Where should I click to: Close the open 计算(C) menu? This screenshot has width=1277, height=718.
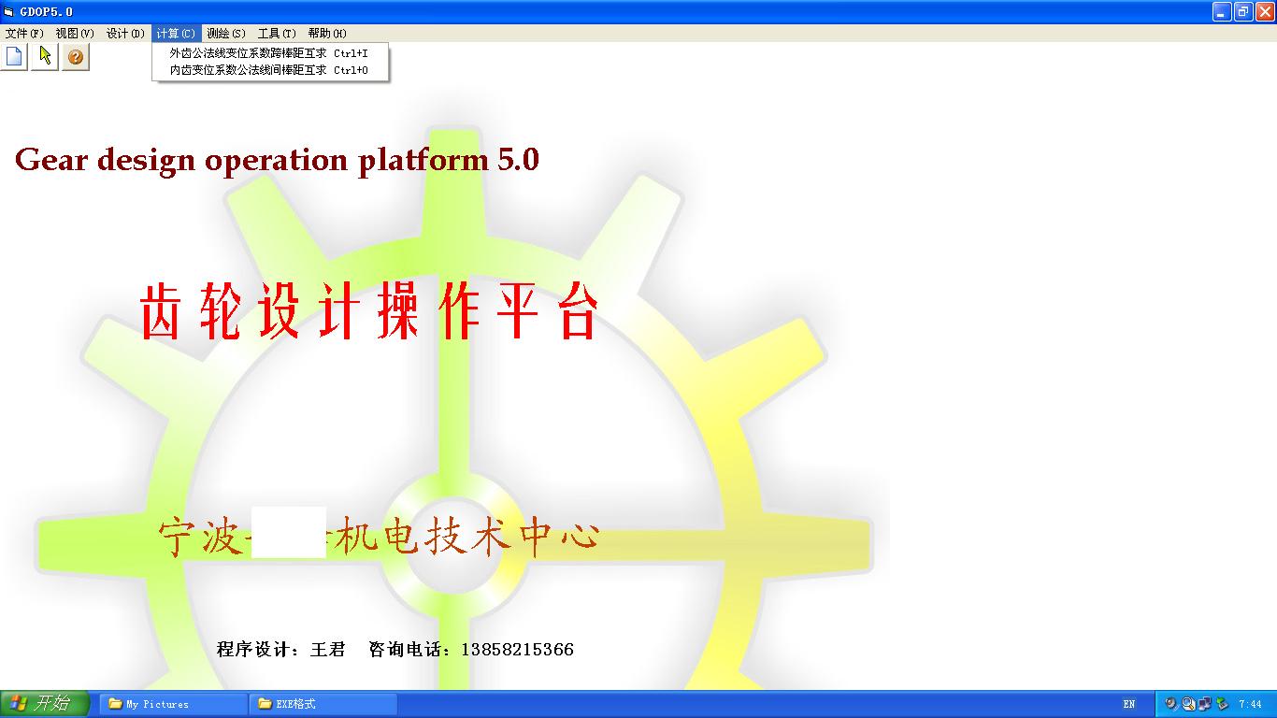176,34
